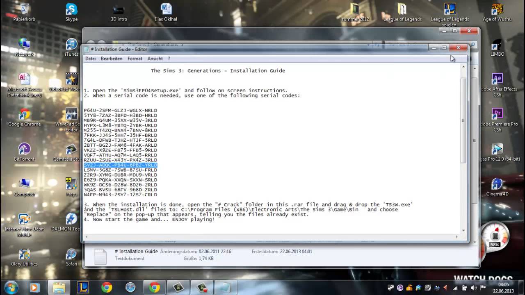Select the 3D intro desktop icon

click(x=119, y=12)
